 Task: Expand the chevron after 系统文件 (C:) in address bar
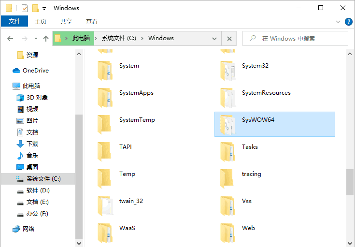142,38
